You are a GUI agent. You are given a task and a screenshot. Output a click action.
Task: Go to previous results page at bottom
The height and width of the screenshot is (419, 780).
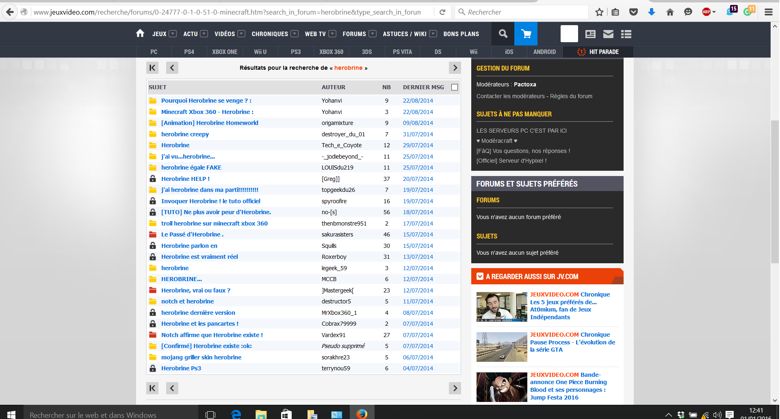point(172,388)
